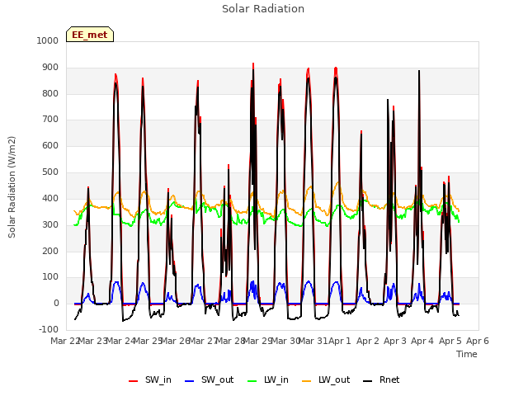This screenshot has width=528, height=396.
Task: Click the Mar 22 x-axis date label
Action: coord(64,341)
